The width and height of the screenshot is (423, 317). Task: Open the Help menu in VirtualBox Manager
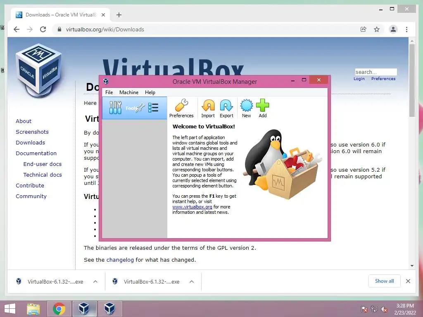[150, 92]
